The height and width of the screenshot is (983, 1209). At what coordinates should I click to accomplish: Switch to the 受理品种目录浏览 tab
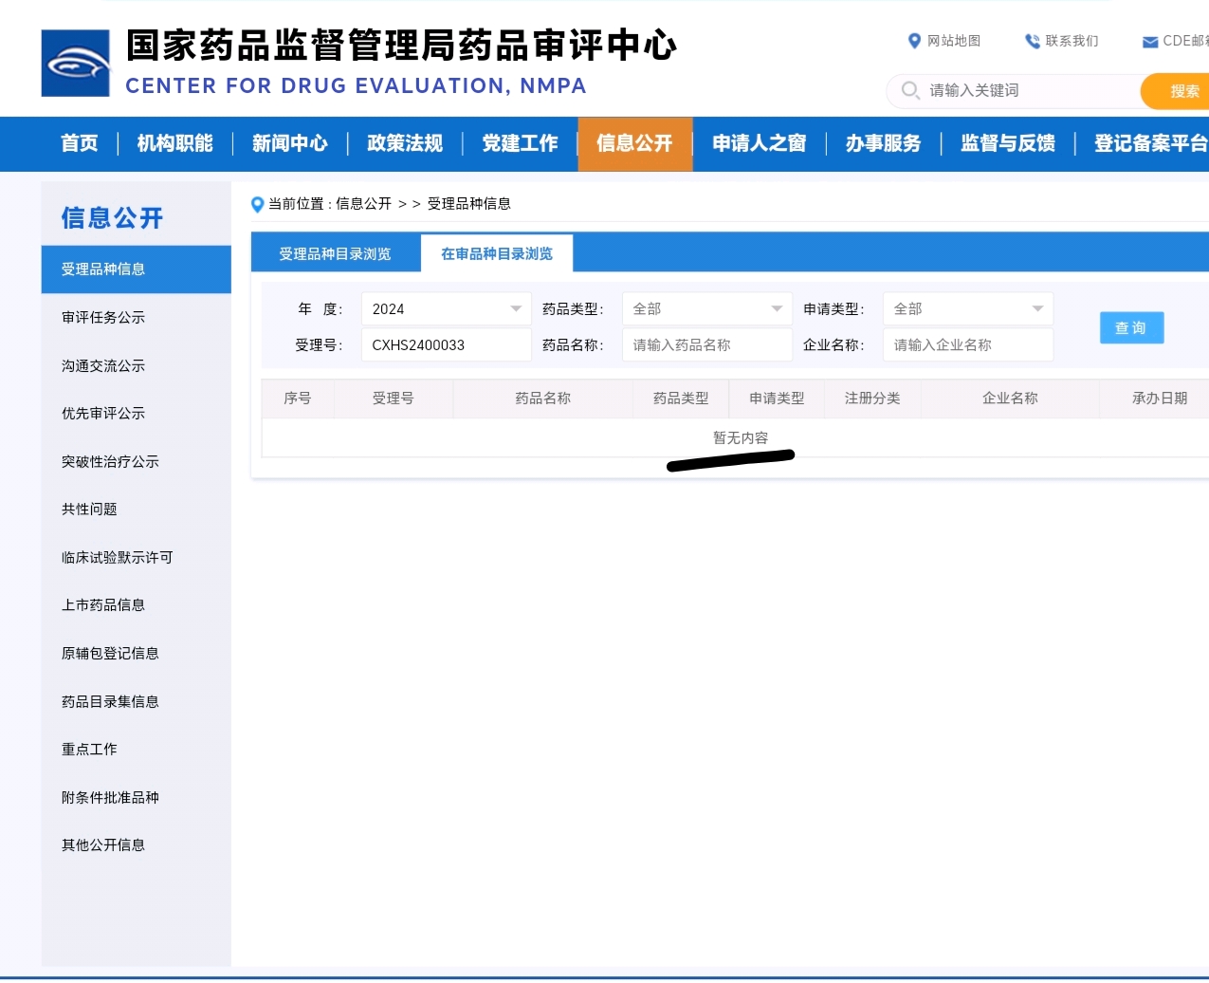(335, 254)
